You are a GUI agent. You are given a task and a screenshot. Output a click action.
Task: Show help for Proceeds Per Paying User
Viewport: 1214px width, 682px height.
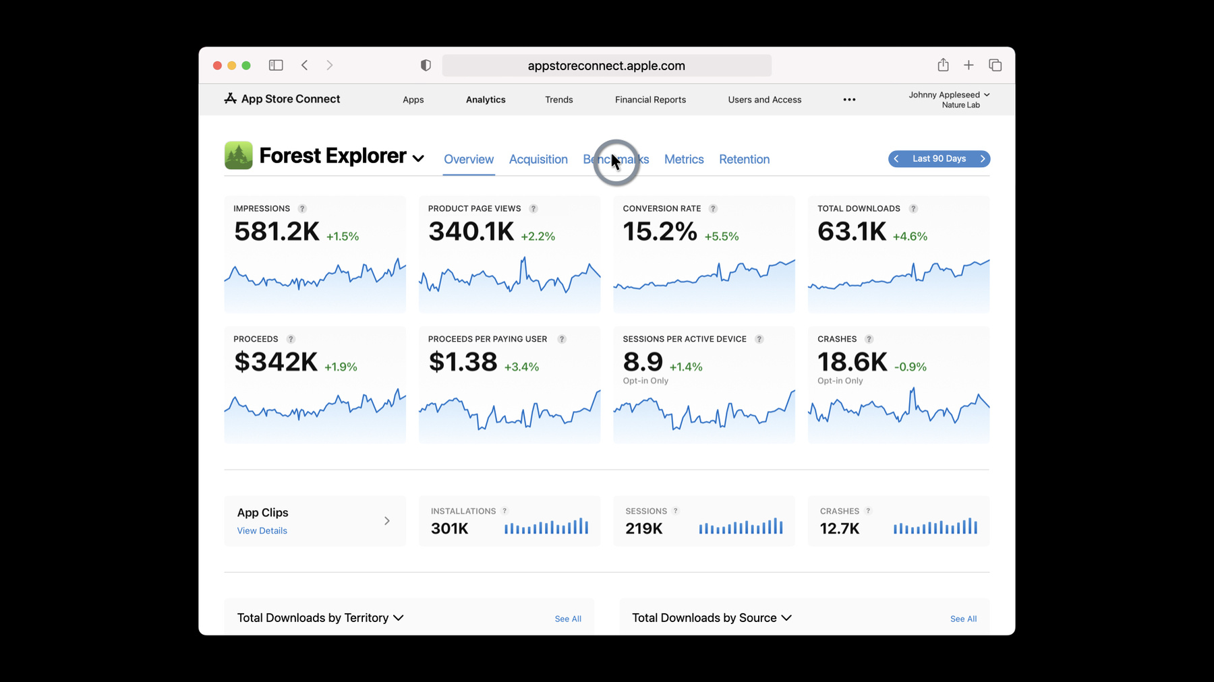coord(562,339)
